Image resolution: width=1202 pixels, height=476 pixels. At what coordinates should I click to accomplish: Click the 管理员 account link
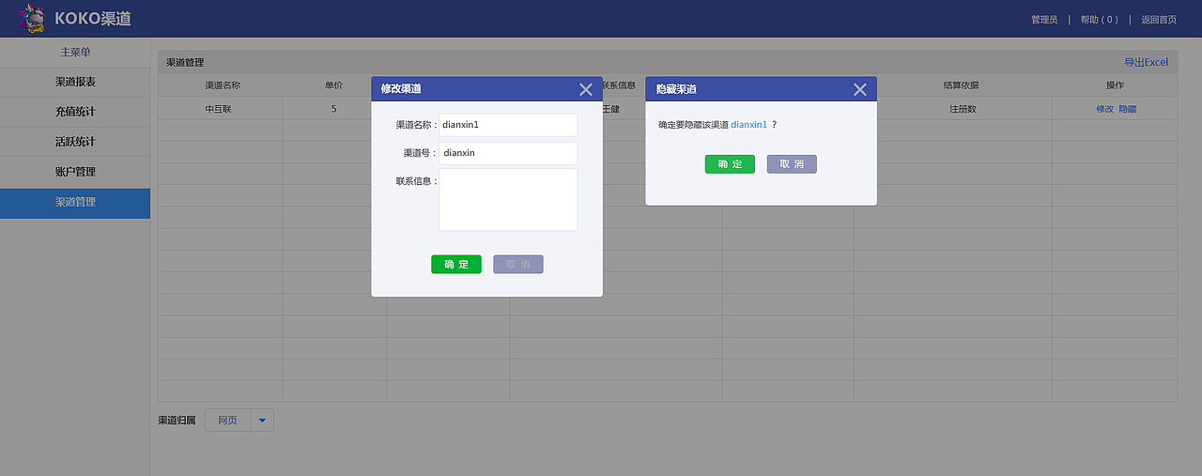1044,19
